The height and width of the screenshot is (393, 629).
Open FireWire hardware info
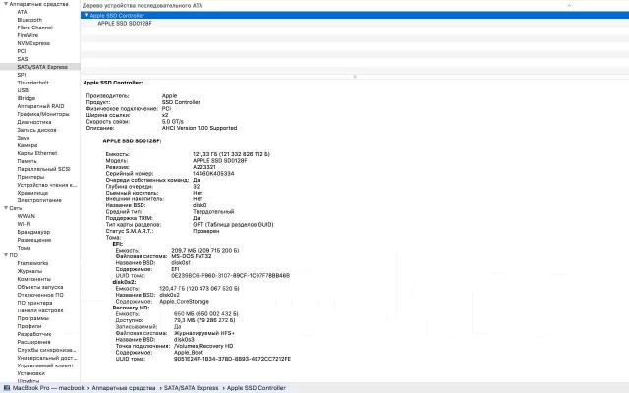tap(28, 35)
